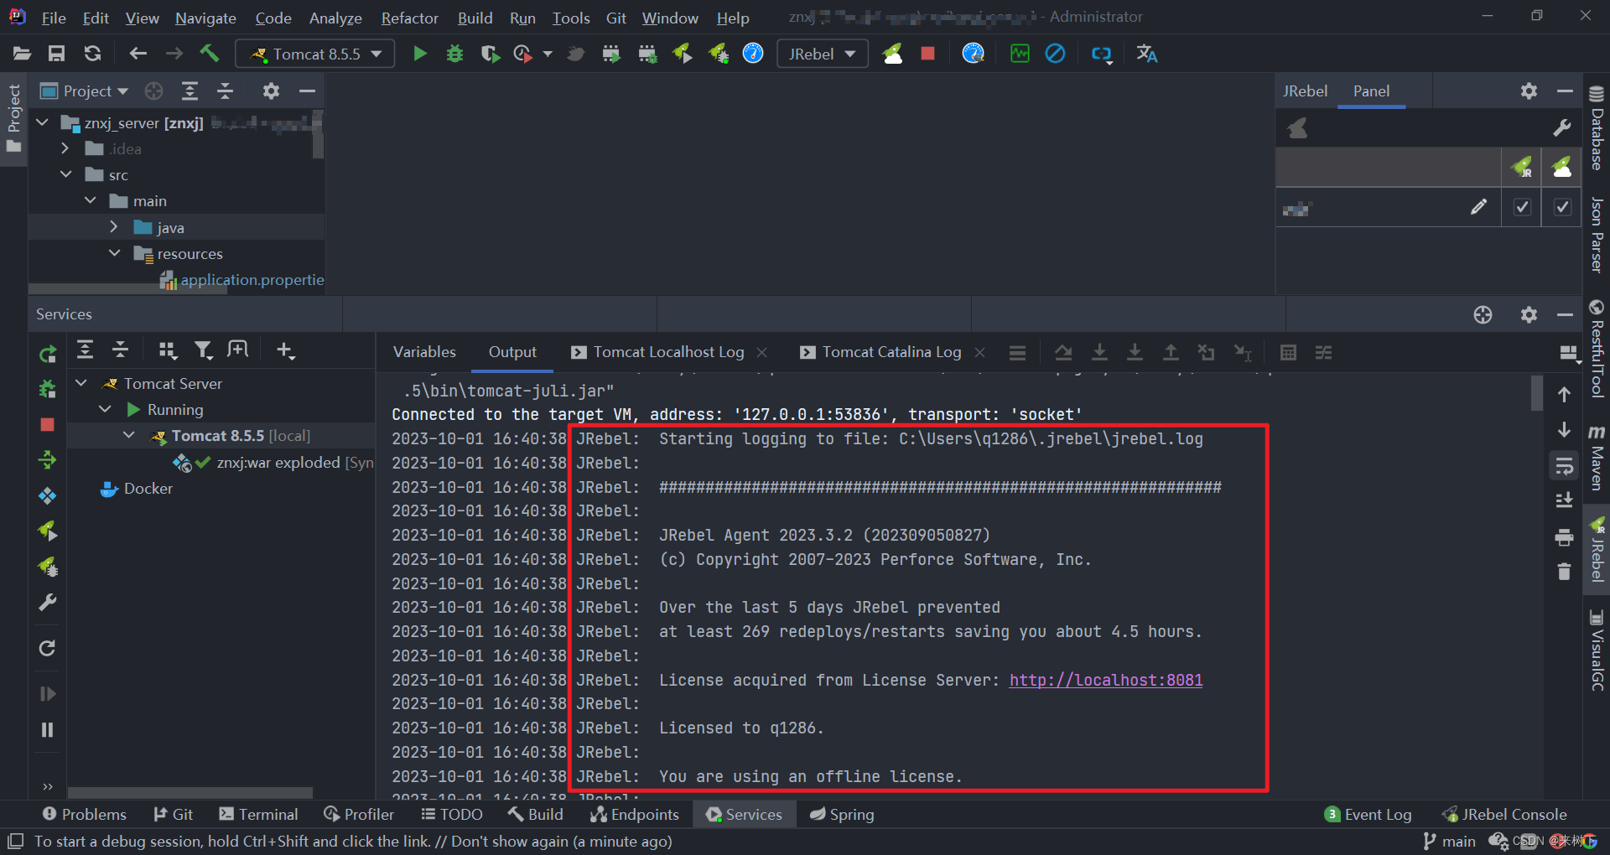Image resolution: width=1610 pixels, height=855 pixels.
Task: Navigate back with the left arrow
Action: tap(138, 54)
